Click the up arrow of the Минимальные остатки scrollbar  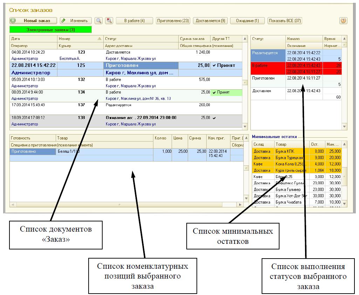tap(344, 144)
